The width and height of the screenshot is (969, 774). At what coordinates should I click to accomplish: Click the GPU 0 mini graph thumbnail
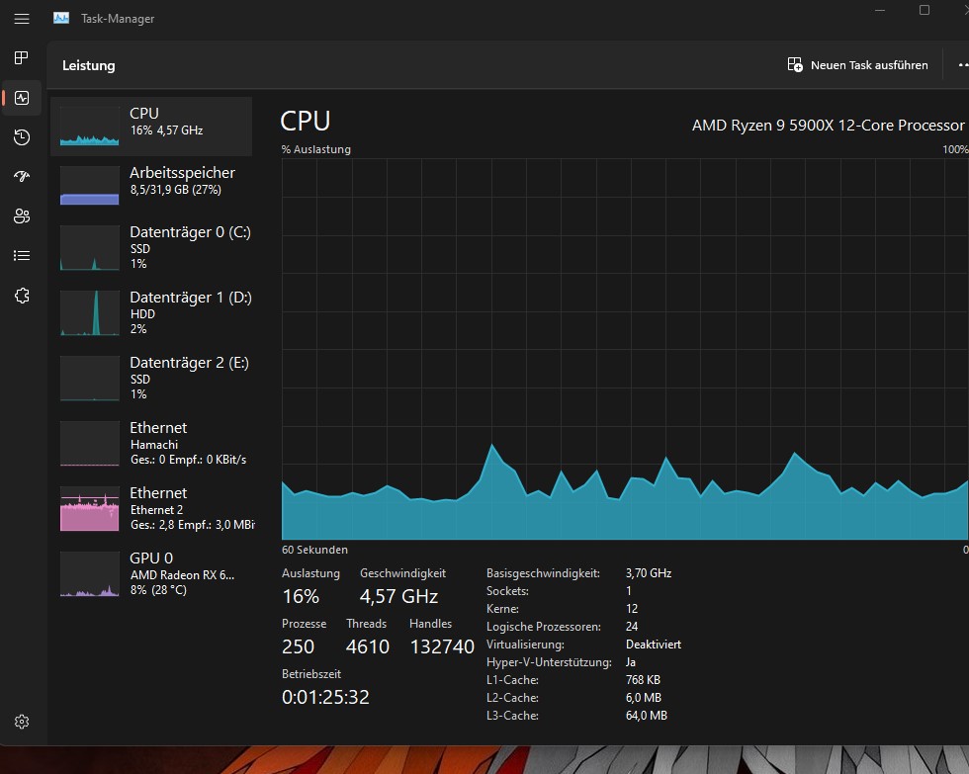pos(90,574)
